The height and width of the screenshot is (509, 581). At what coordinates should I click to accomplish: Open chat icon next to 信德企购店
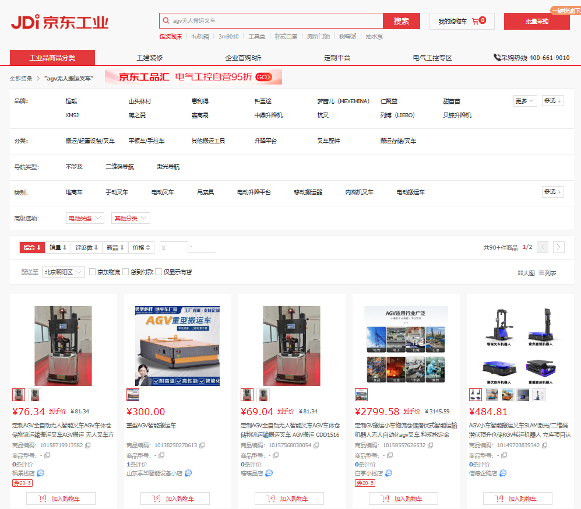[503, 473]
